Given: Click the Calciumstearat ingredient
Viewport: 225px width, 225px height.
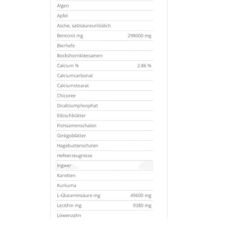Looking at the screenshot, I should (x=73, y=86).
